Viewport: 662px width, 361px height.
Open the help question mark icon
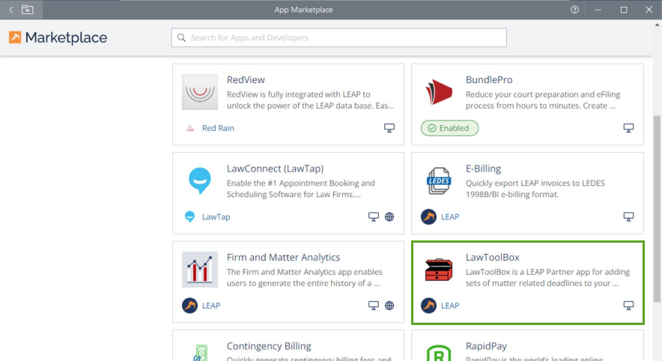coord(575,10)
